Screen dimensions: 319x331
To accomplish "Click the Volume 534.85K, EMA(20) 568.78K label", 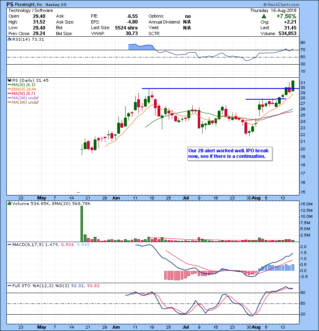I will tap(51, 204).
